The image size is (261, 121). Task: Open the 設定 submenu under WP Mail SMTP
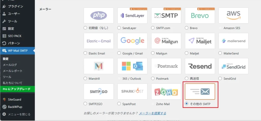click(6, 59)
